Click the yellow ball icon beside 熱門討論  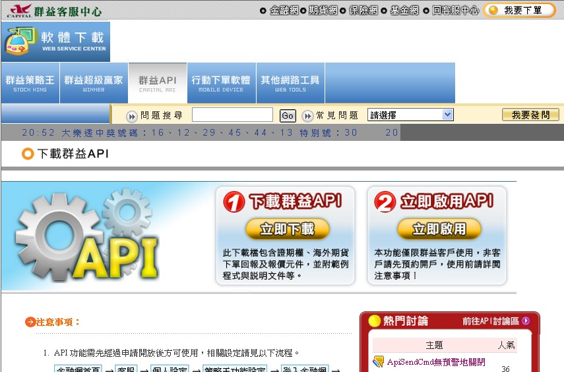(x=375, y=321)
